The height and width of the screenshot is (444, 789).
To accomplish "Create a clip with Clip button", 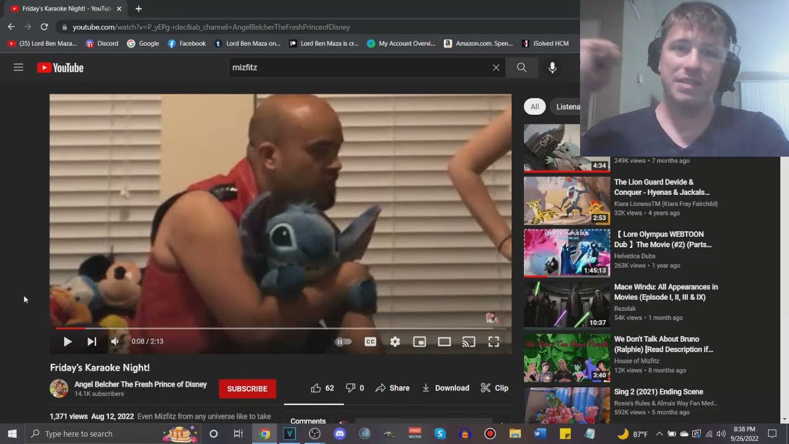I will (x=494, y=388).
